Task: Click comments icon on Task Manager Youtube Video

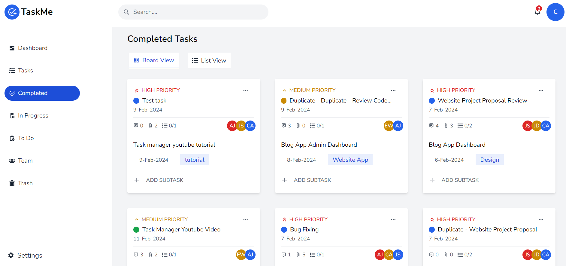Action: click(136, 255)
